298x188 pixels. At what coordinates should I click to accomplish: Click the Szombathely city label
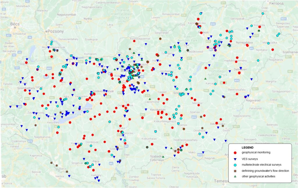[26, 88]
